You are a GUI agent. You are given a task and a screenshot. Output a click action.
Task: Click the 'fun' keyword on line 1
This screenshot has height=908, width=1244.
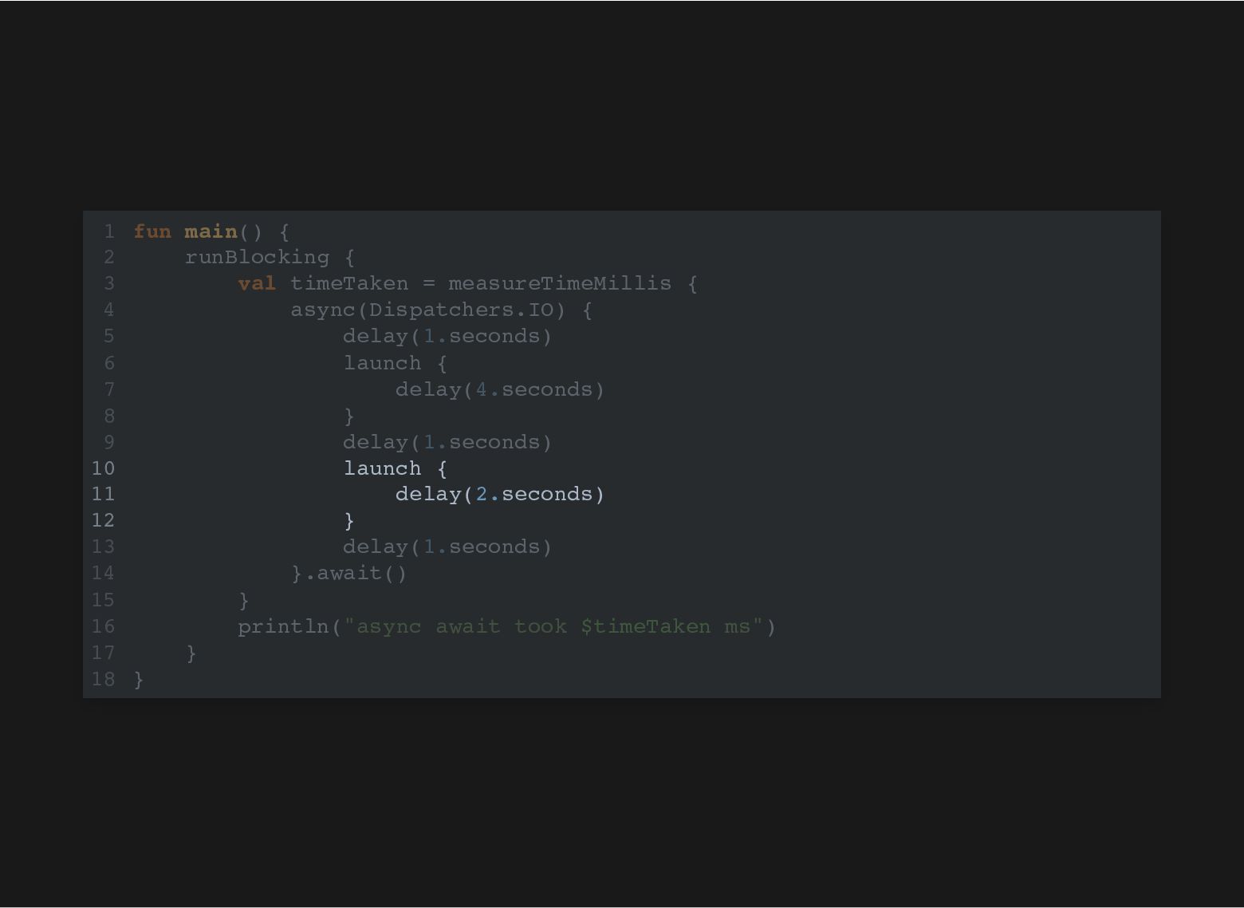pyautogui.click(x=152, y=231)
